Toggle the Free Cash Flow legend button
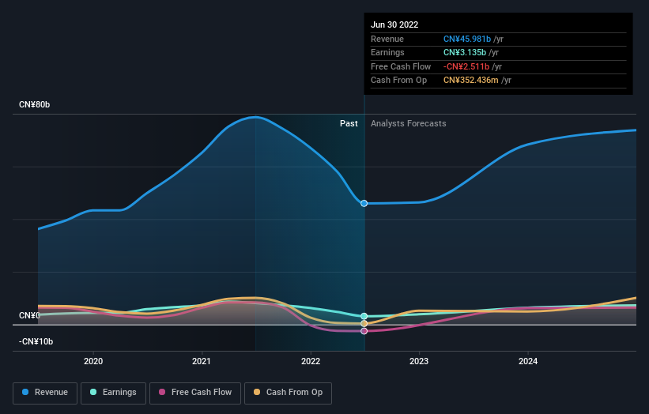Viewport: 649px width, 414px height. [195, 393]
